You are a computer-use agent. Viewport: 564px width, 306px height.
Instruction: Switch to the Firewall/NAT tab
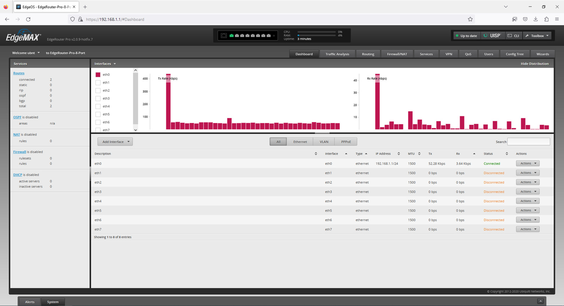397,54
